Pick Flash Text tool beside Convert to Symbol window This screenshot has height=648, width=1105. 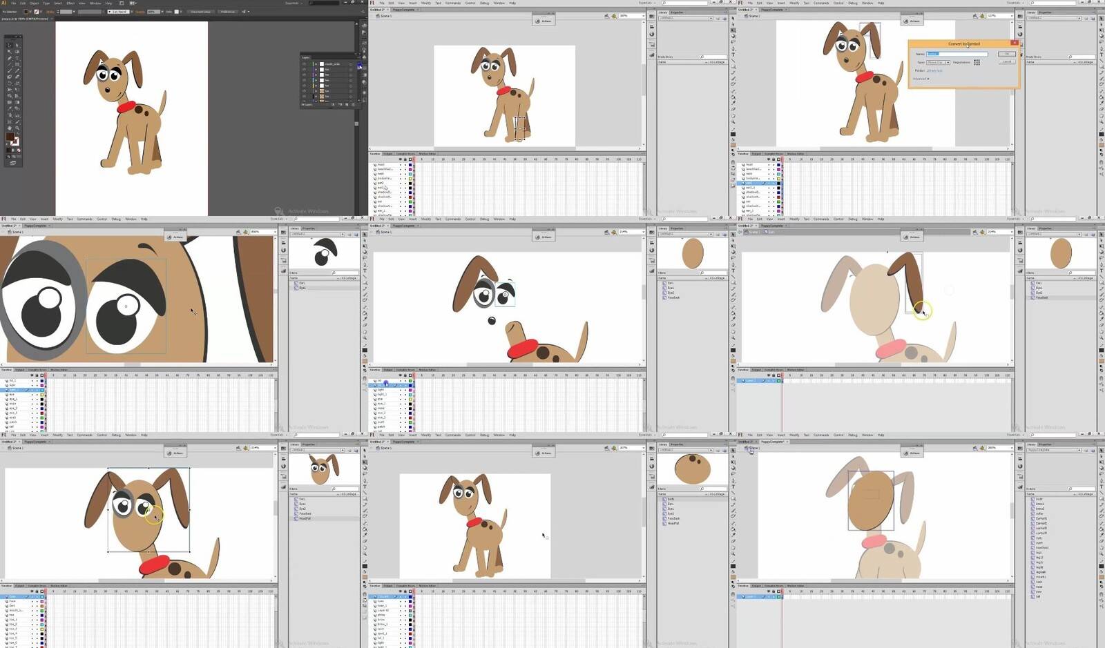click(x=1102, y=55)
